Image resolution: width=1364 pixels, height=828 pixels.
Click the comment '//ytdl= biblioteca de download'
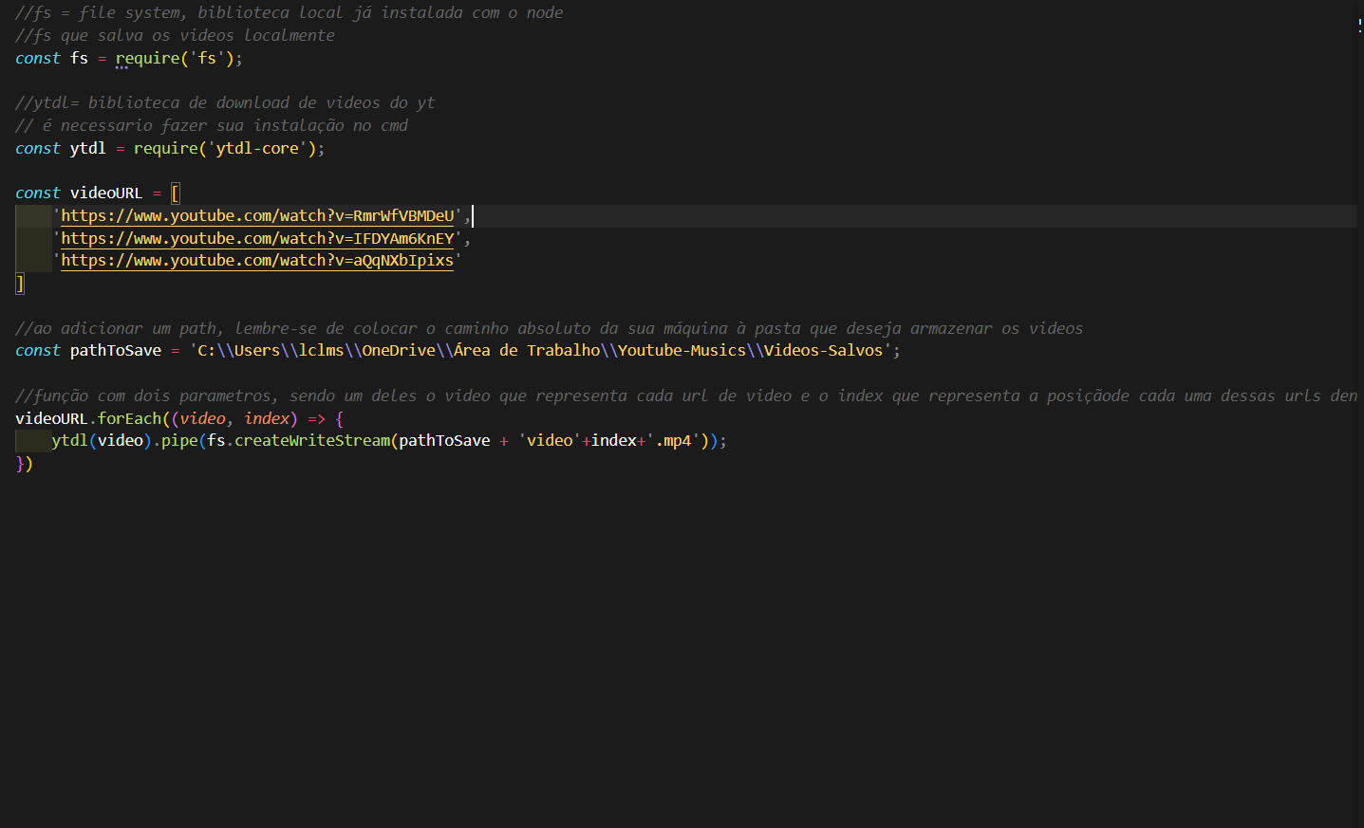coord(225,103)
